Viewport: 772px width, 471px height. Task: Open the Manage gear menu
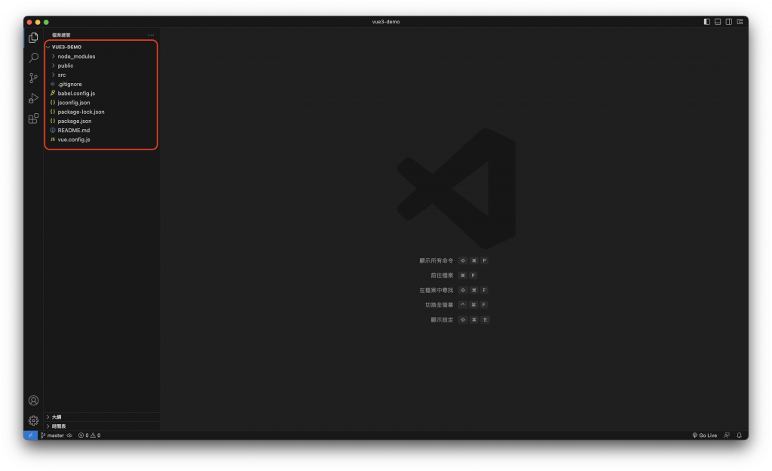point(33,420)
